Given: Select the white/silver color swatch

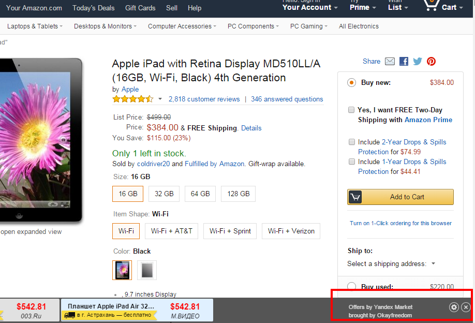Looking at the screenshot, I should pos(147,270).
